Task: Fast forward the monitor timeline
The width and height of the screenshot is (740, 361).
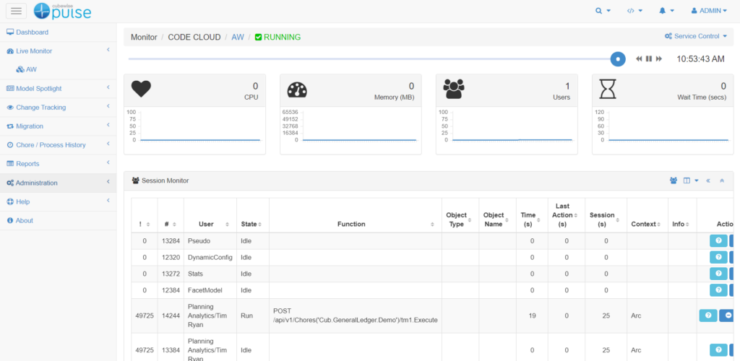Action: pyautogui.click(x=658, y=58)
